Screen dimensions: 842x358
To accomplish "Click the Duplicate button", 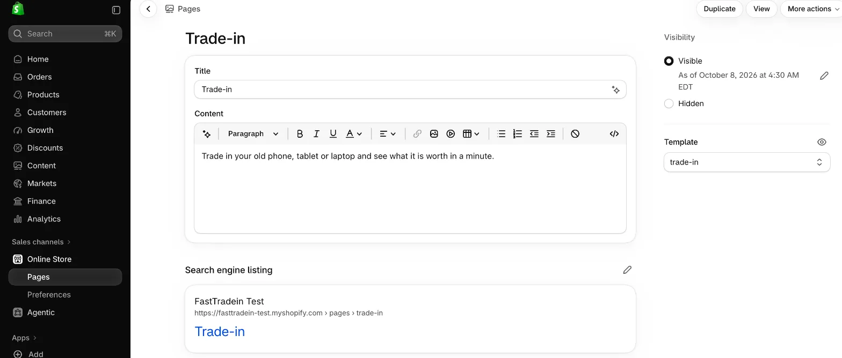I will (x=720, y=9).
